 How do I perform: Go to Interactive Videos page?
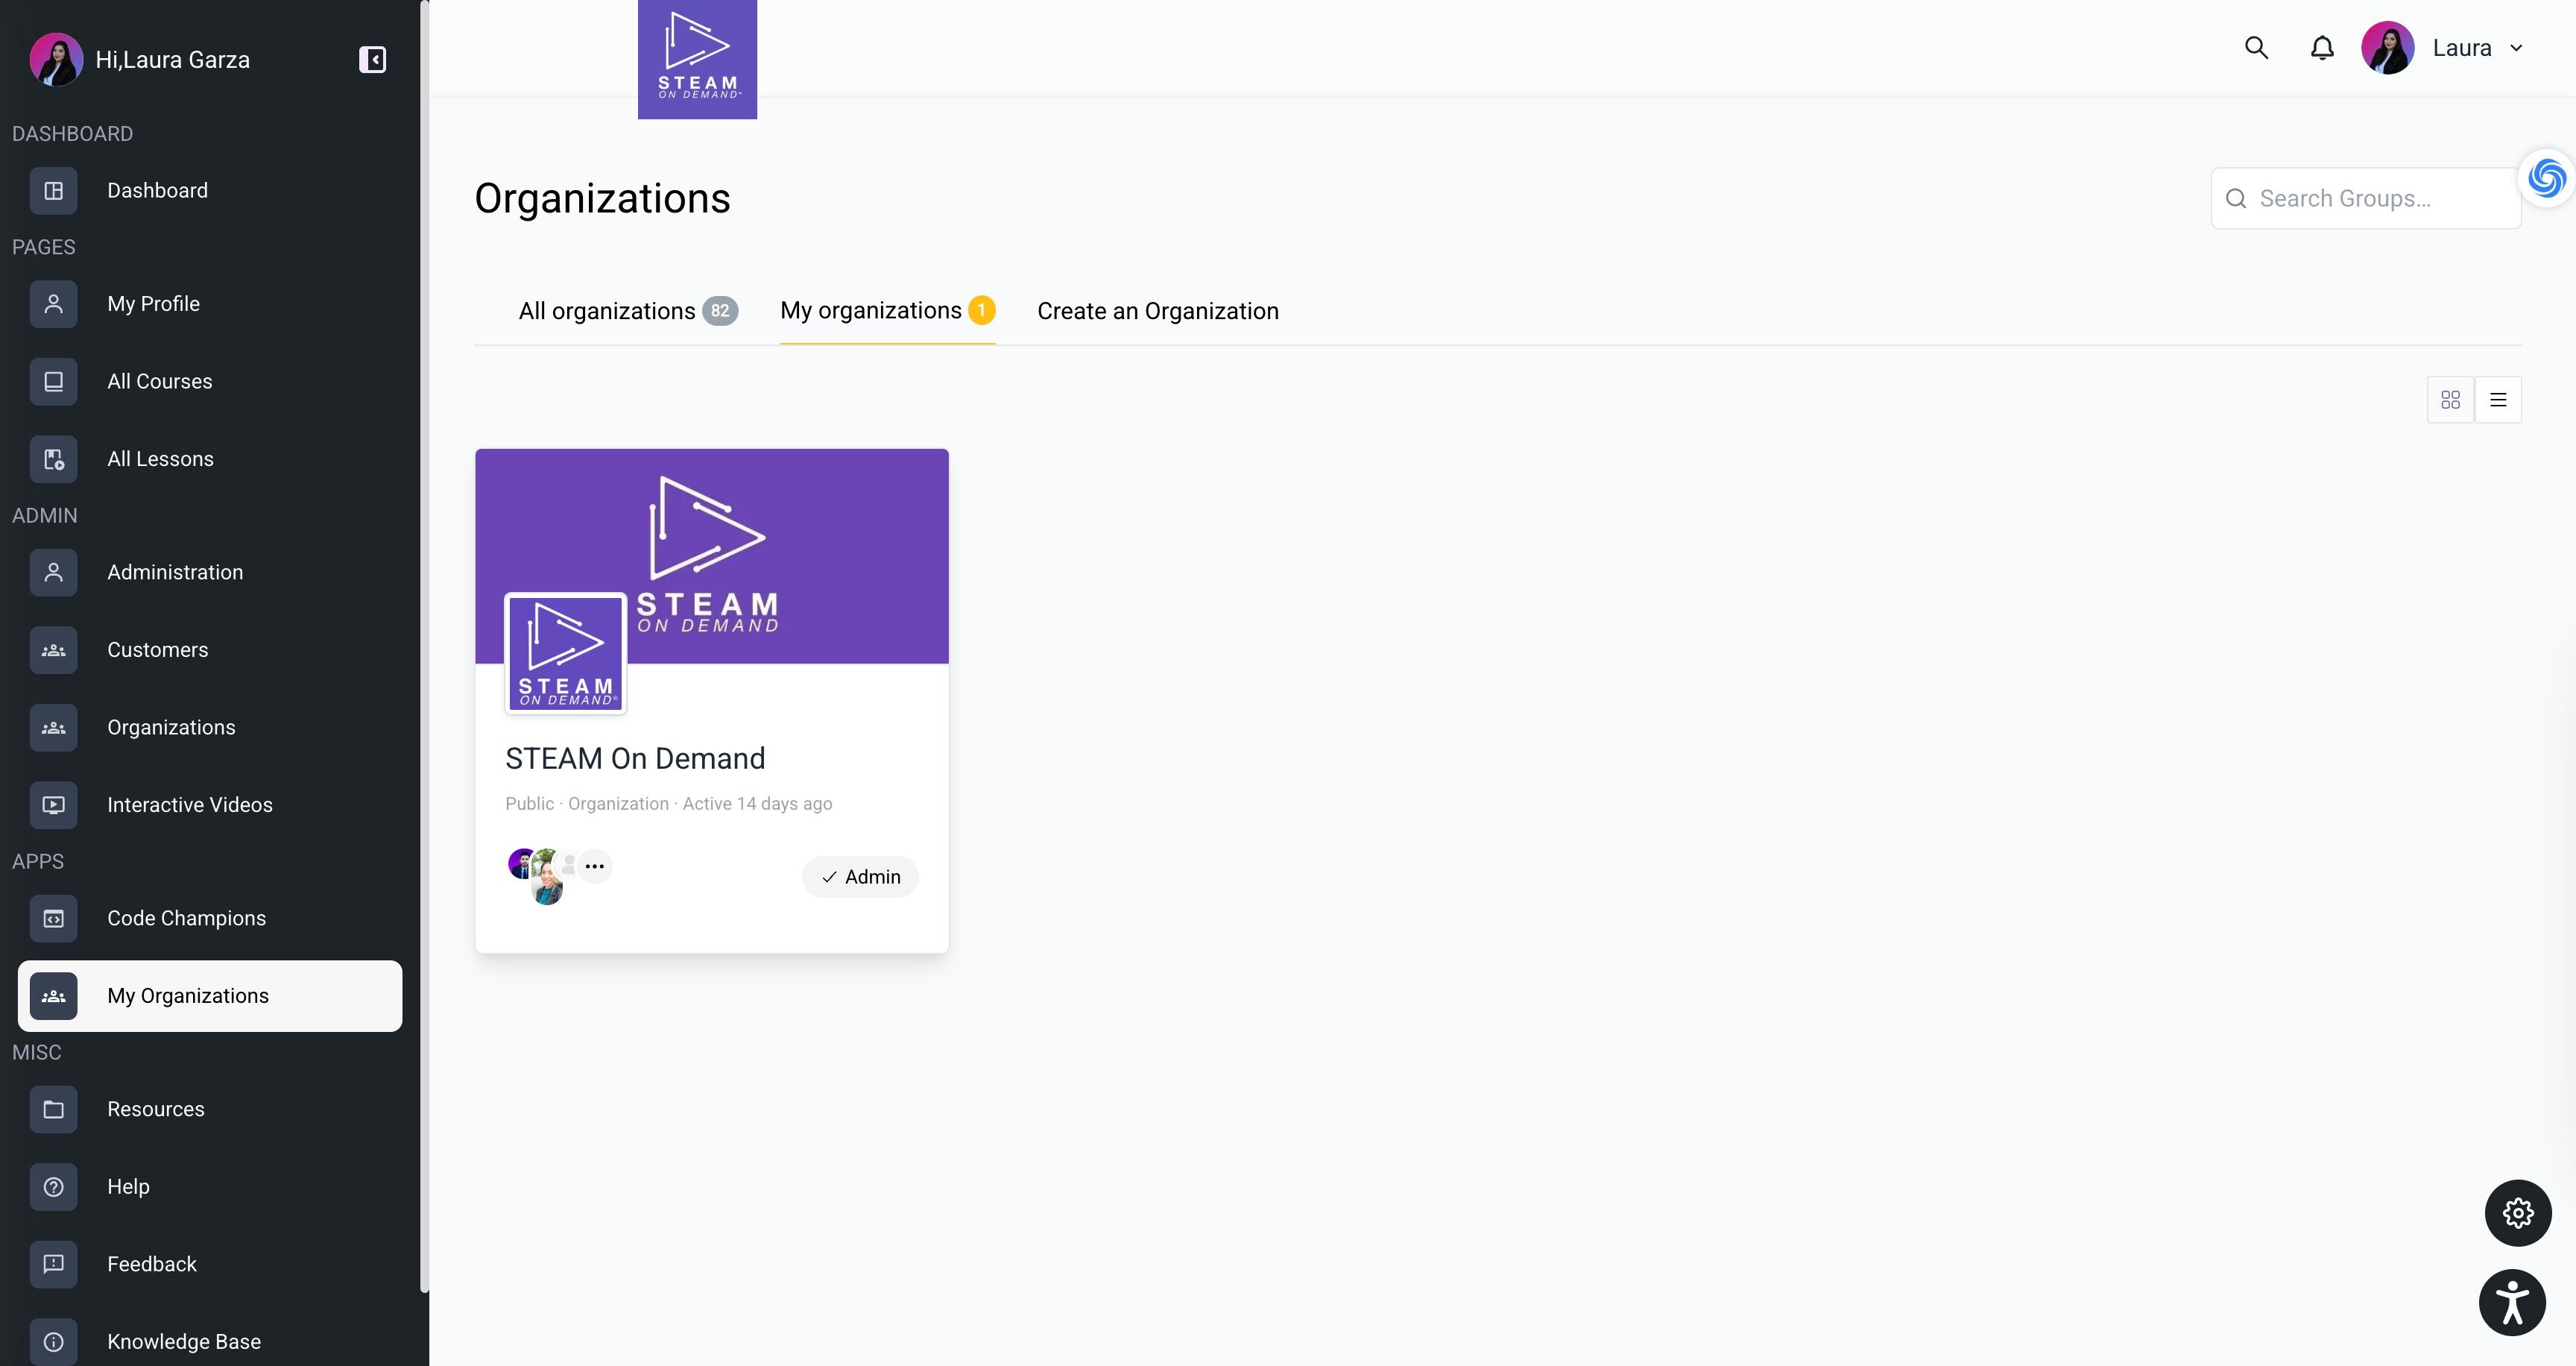[x=189, y=805]
